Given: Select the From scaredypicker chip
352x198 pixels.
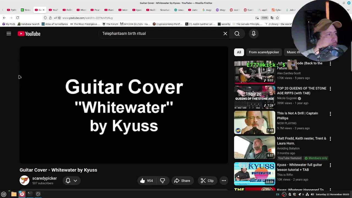Looking at the screenshot, I should coord(264,52).
